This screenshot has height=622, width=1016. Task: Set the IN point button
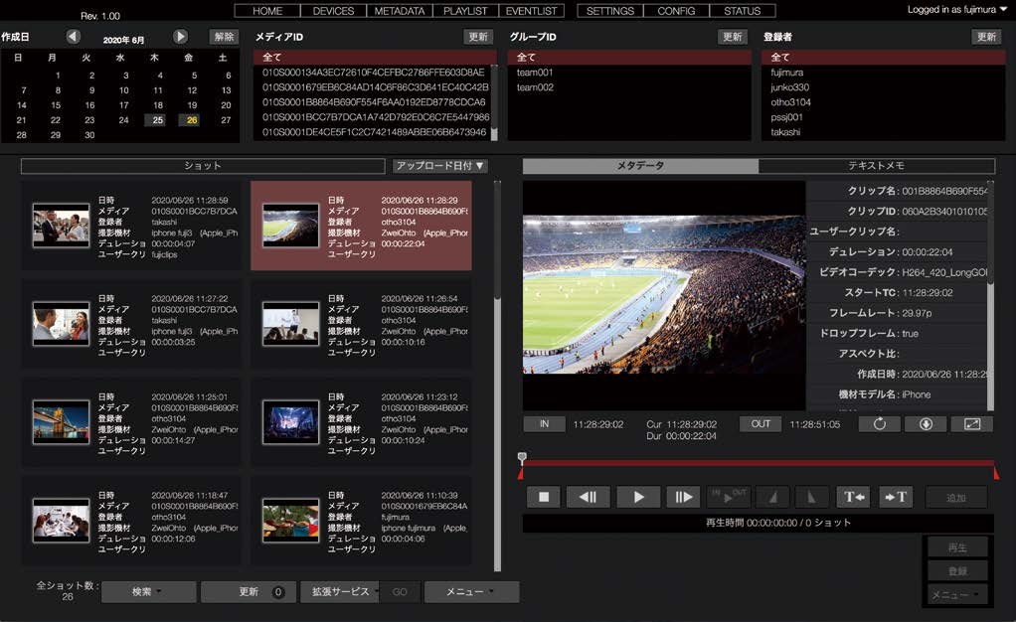click(544, 424)
